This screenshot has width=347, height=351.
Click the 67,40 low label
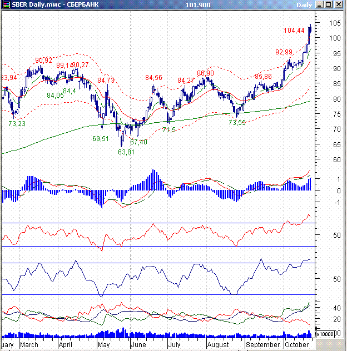[138, 142]
